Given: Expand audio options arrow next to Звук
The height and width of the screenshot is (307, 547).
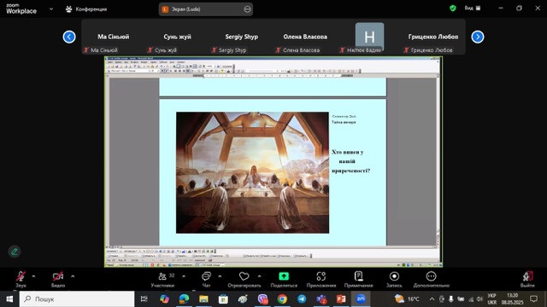Looking at the screenshot, I should point(33,276).
